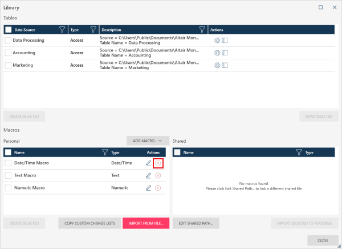
Task: Click the gear icon for Data Processing table
Action: tap(217, 41)
